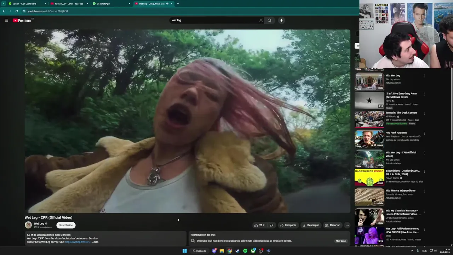Open options for 'Mix: Música independiente'
Viewport: 453px width, 255px height.
click(x=424, y=191)
